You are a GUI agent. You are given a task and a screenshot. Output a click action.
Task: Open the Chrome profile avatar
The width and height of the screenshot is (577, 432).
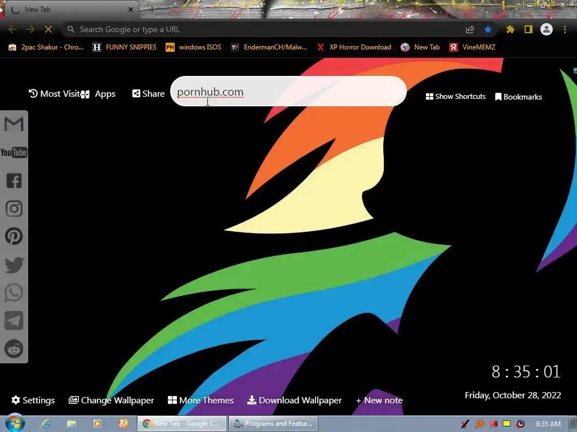[547, 29]
